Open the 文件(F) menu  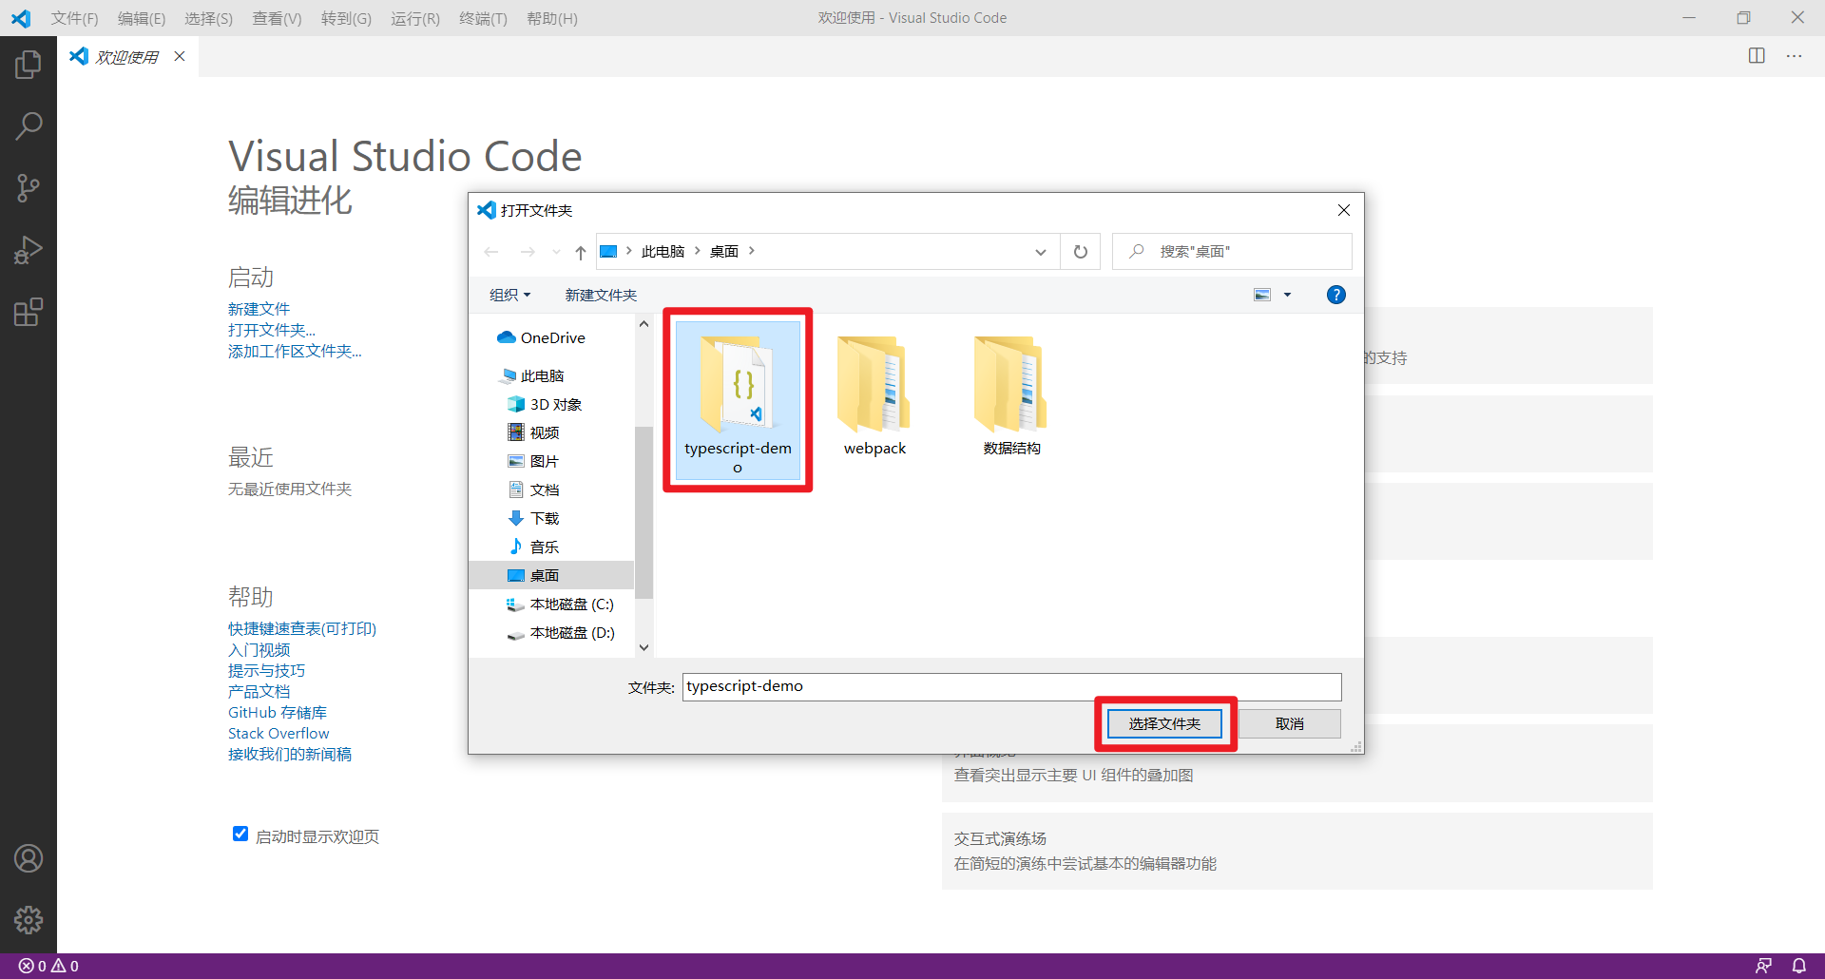(74, 18)
